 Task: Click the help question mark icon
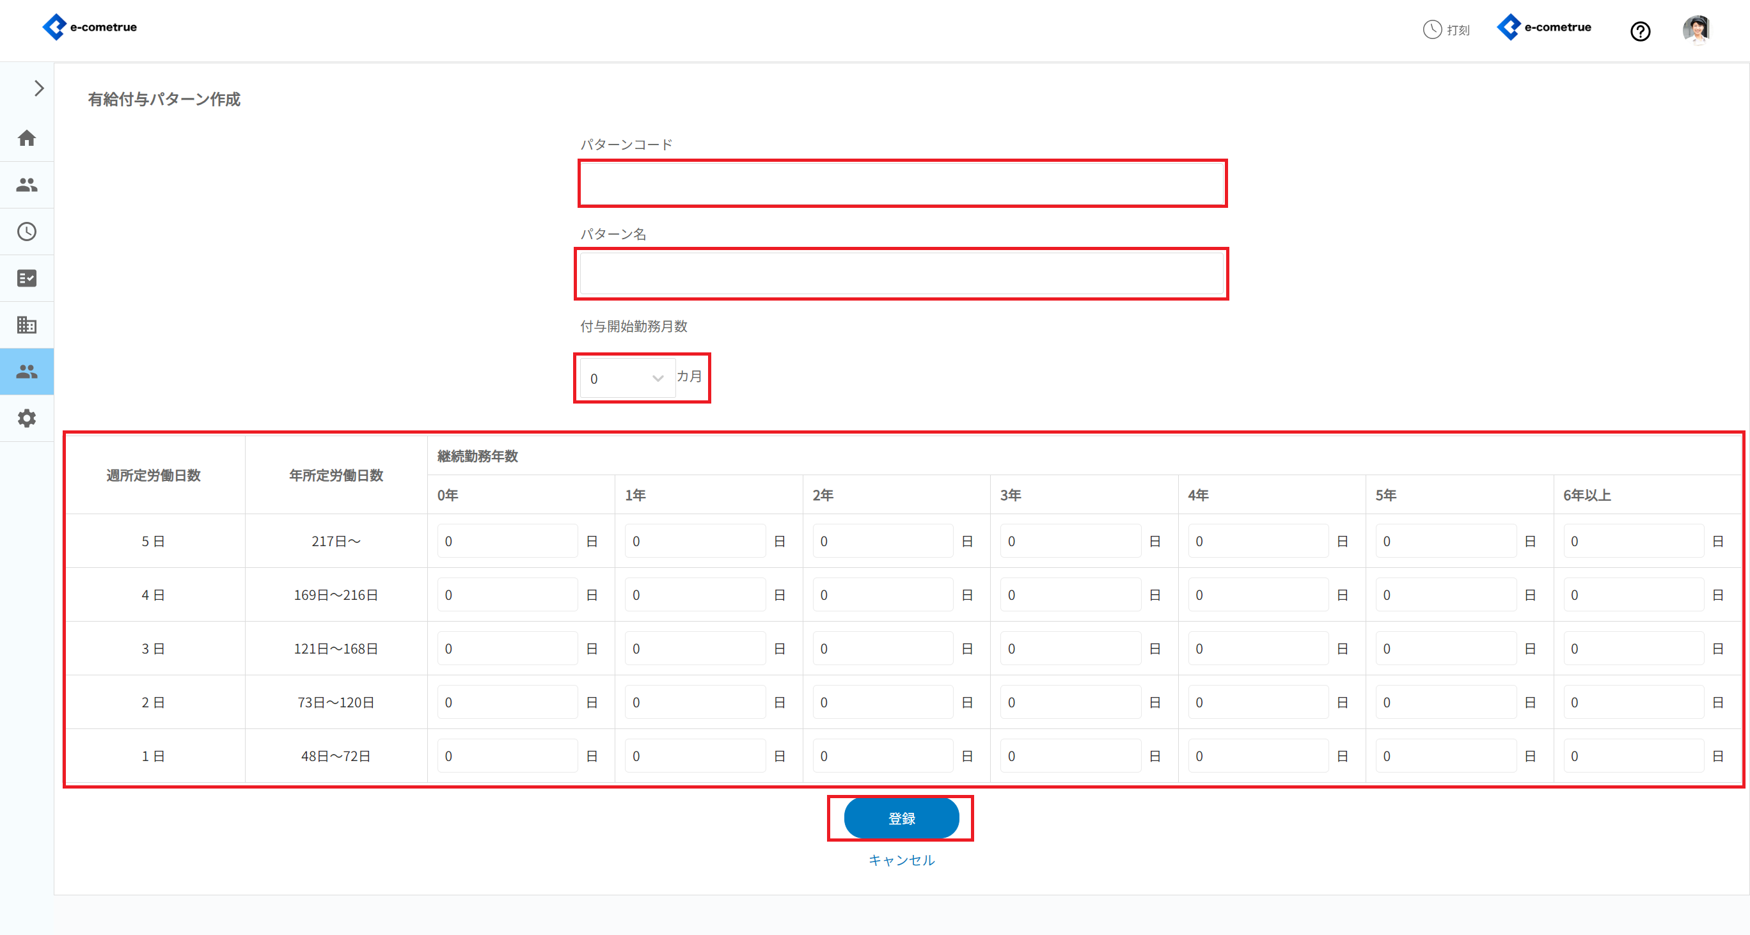(1640, 31)
